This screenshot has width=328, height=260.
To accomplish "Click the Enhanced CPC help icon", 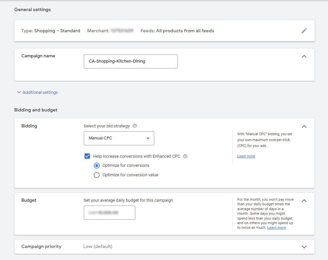I will 185,156.
